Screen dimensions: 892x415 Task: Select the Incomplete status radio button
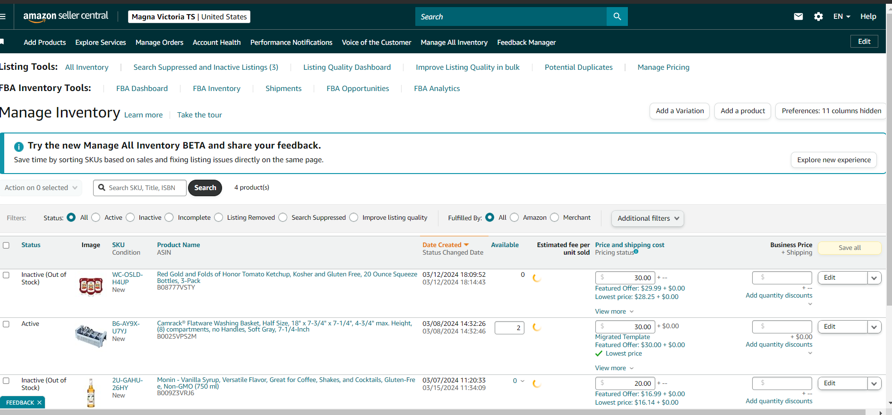coord(169,217)
